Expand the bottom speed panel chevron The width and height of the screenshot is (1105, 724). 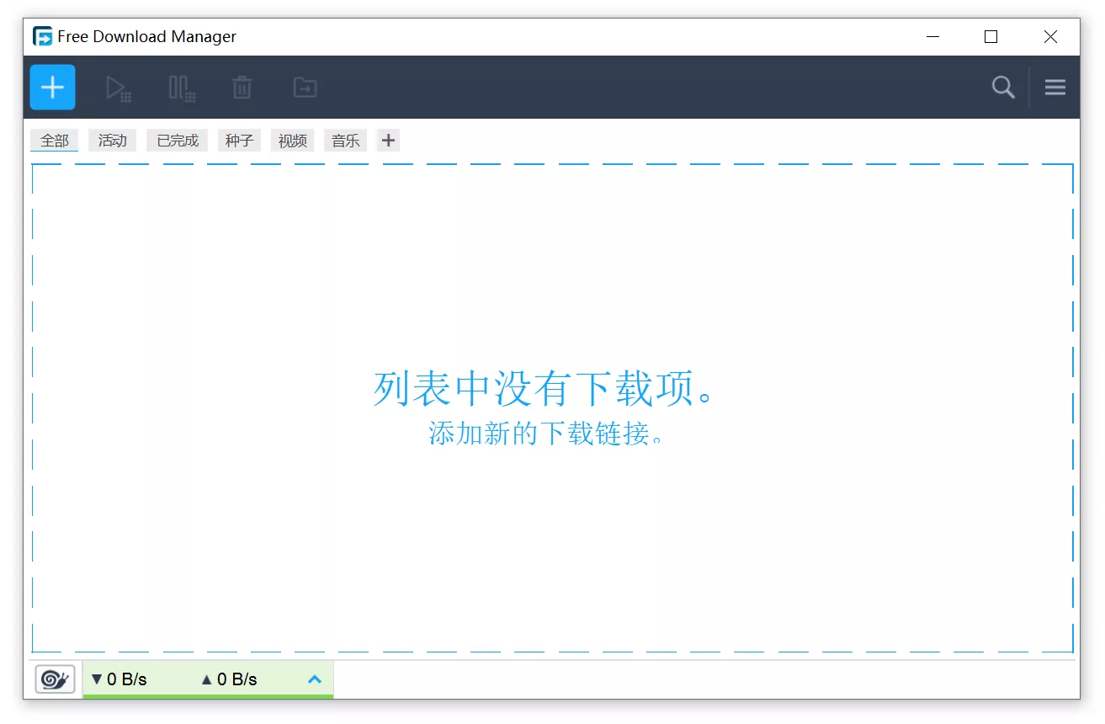tap(314, 679)
